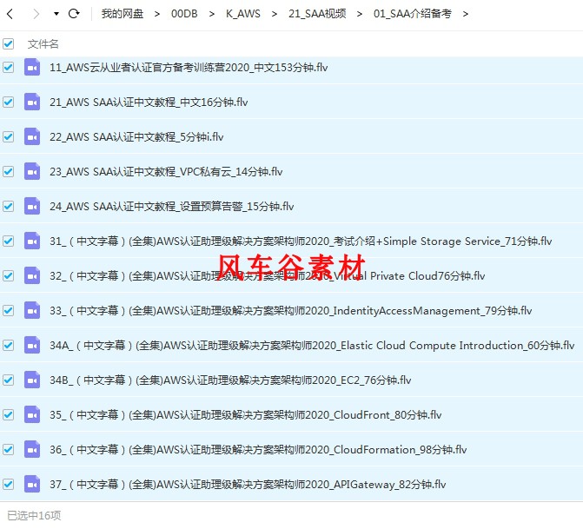Select file name ending EC2_76分钟.flv
583x529 pixels.
(230, 380)
